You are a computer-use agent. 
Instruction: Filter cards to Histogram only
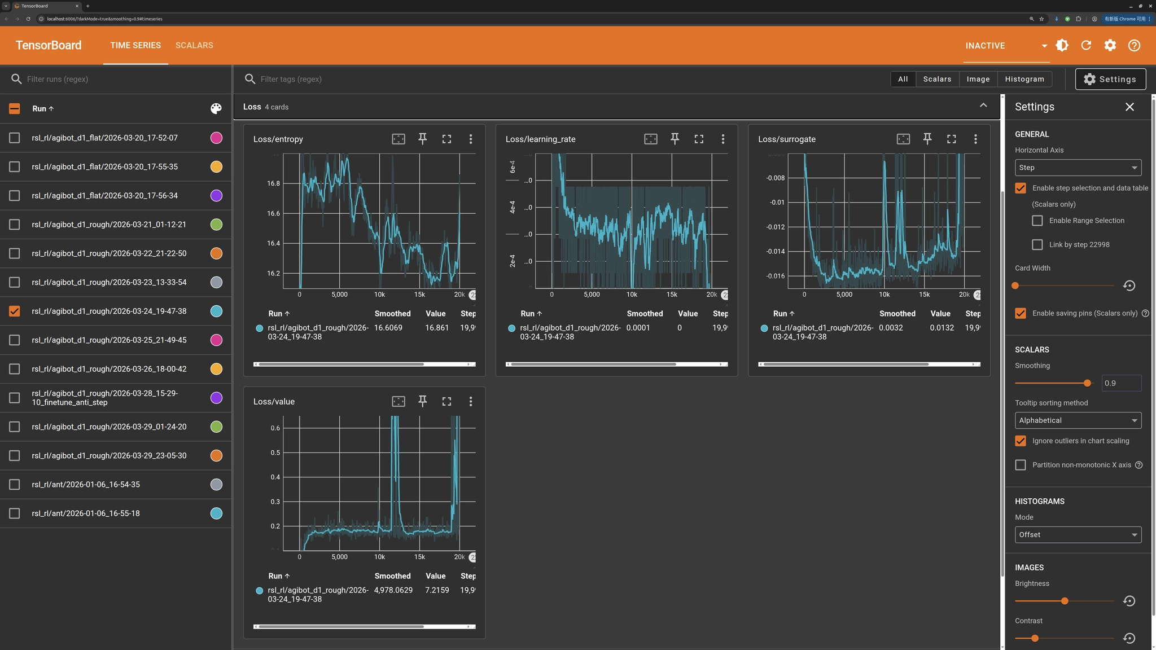1024,79
